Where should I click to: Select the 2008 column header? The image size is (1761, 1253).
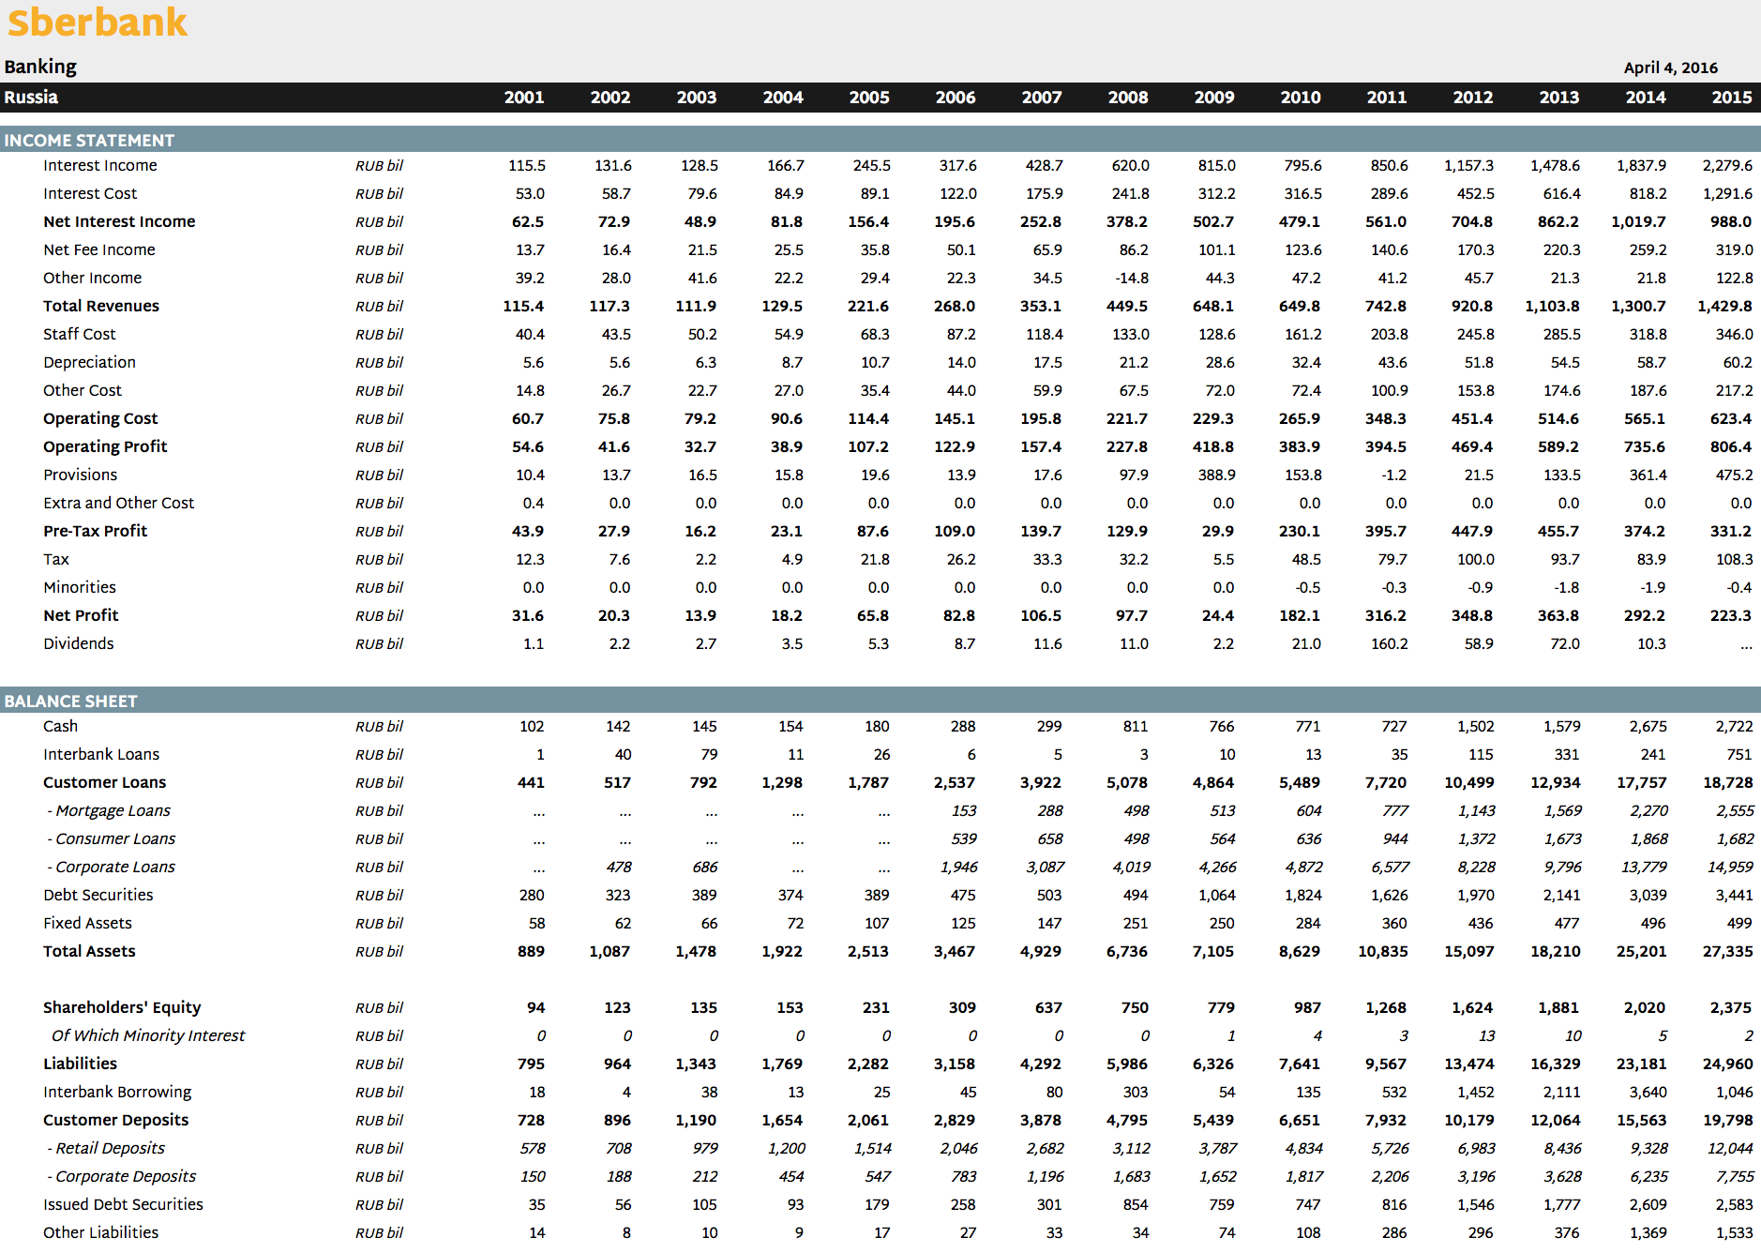pyautogui.click(x=1128, y=98)
